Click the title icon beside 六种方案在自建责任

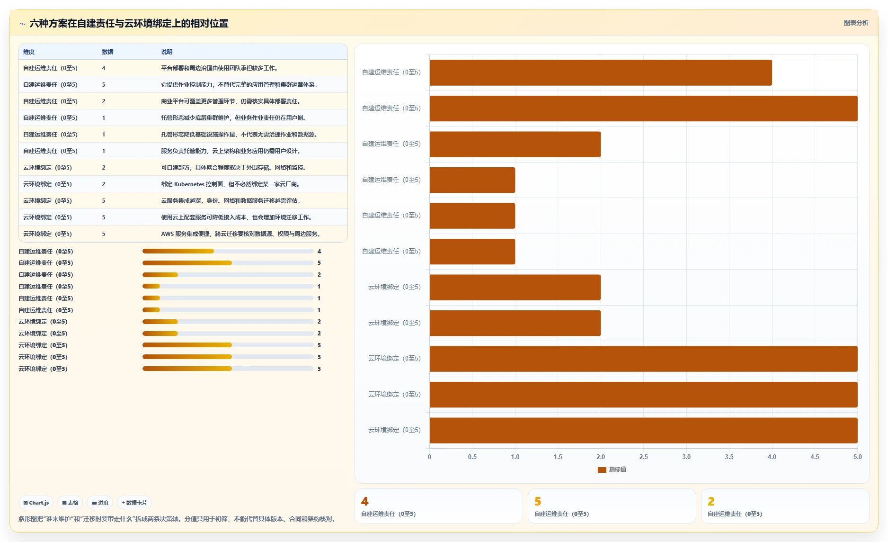click(22, 24)
